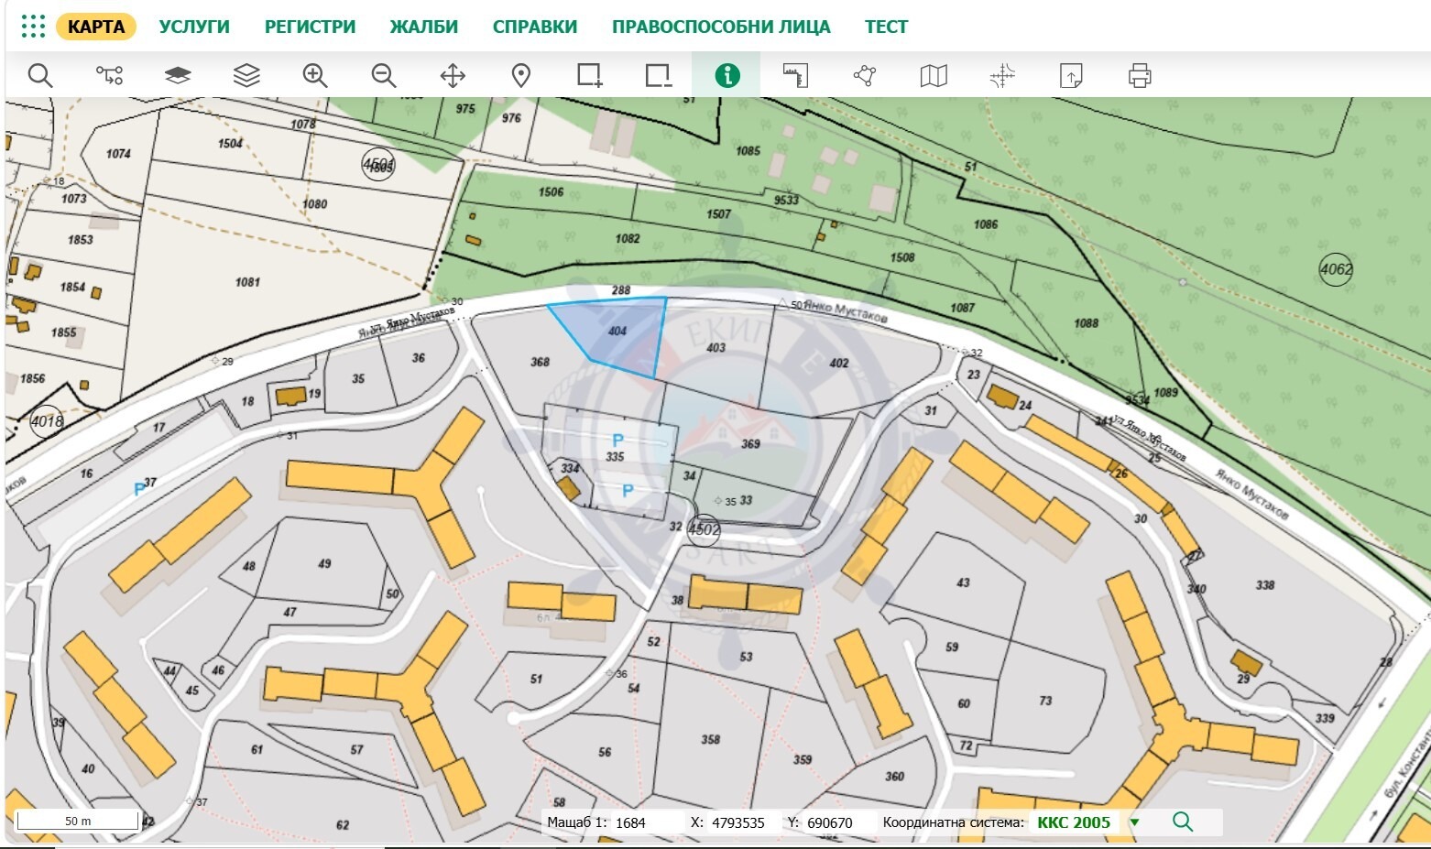Open the РЕГИСТРИ menu

point(310,27)
